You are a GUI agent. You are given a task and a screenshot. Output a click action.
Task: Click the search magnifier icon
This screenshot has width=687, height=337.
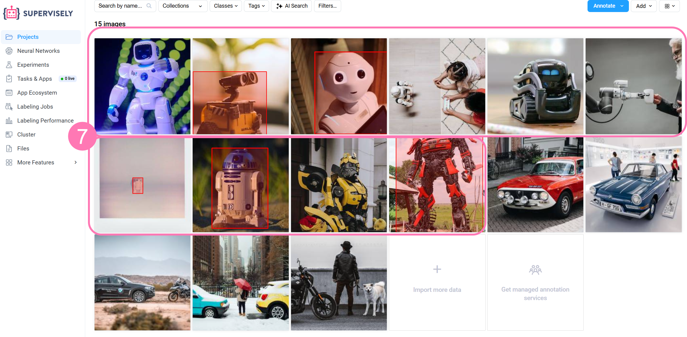tap(149, 6)
